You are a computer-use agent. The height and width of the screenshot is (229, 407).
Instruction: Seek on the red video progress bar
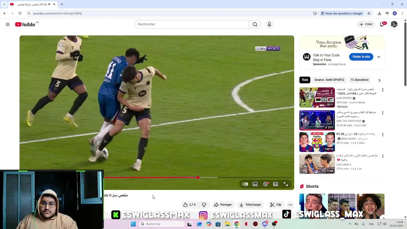point(197,177)
